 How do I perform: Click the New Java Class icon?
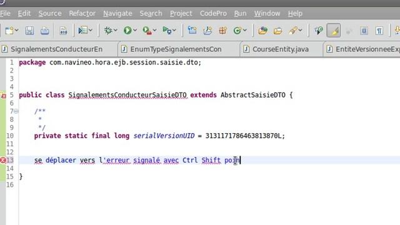pos(237,31)
